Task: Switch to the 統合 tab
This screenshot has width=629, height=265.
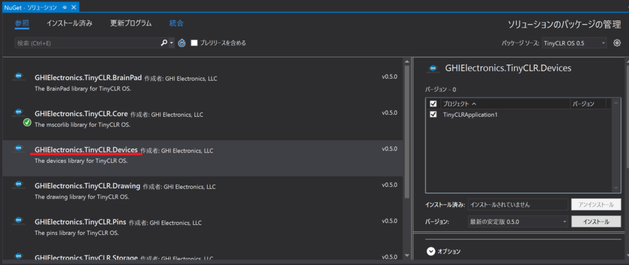Action: click(176, 23)
